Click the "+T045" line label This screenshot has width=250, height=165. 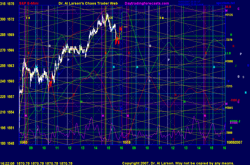pos(229,108)
